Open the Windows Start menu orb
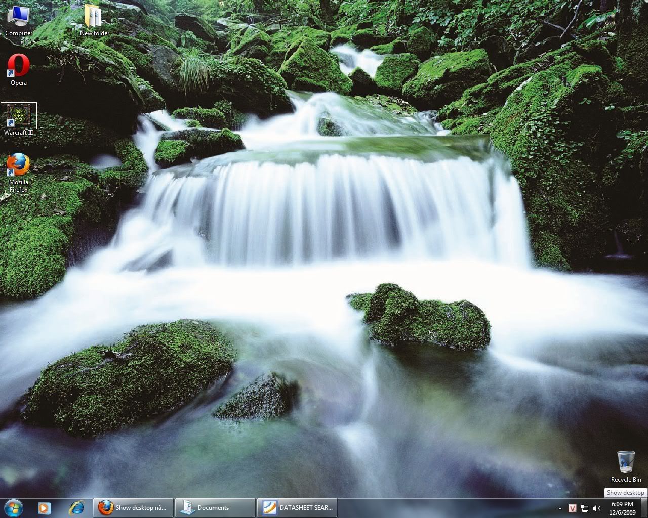 [14, 507]
